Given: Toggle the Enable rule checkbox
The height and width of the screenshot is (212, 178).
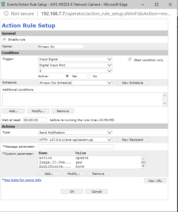Looking at the screenshot, I should (4, 39).
